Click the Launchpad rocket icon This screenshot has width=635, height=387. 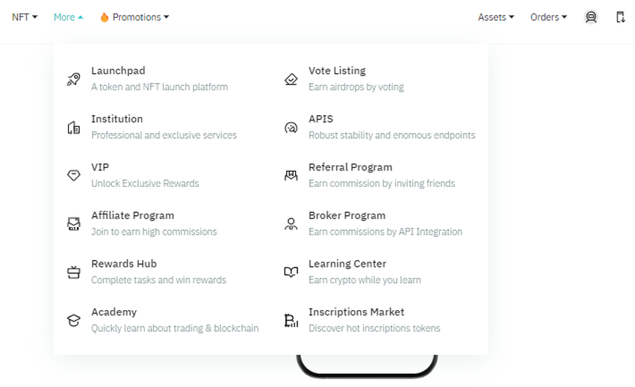point(73,79)
